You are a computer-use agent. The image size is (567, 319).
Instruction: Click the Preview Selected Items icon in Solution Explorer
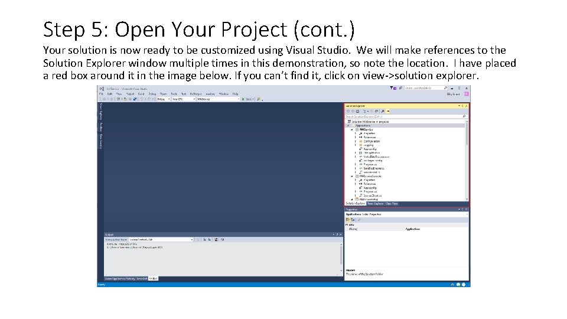[388, 111]
